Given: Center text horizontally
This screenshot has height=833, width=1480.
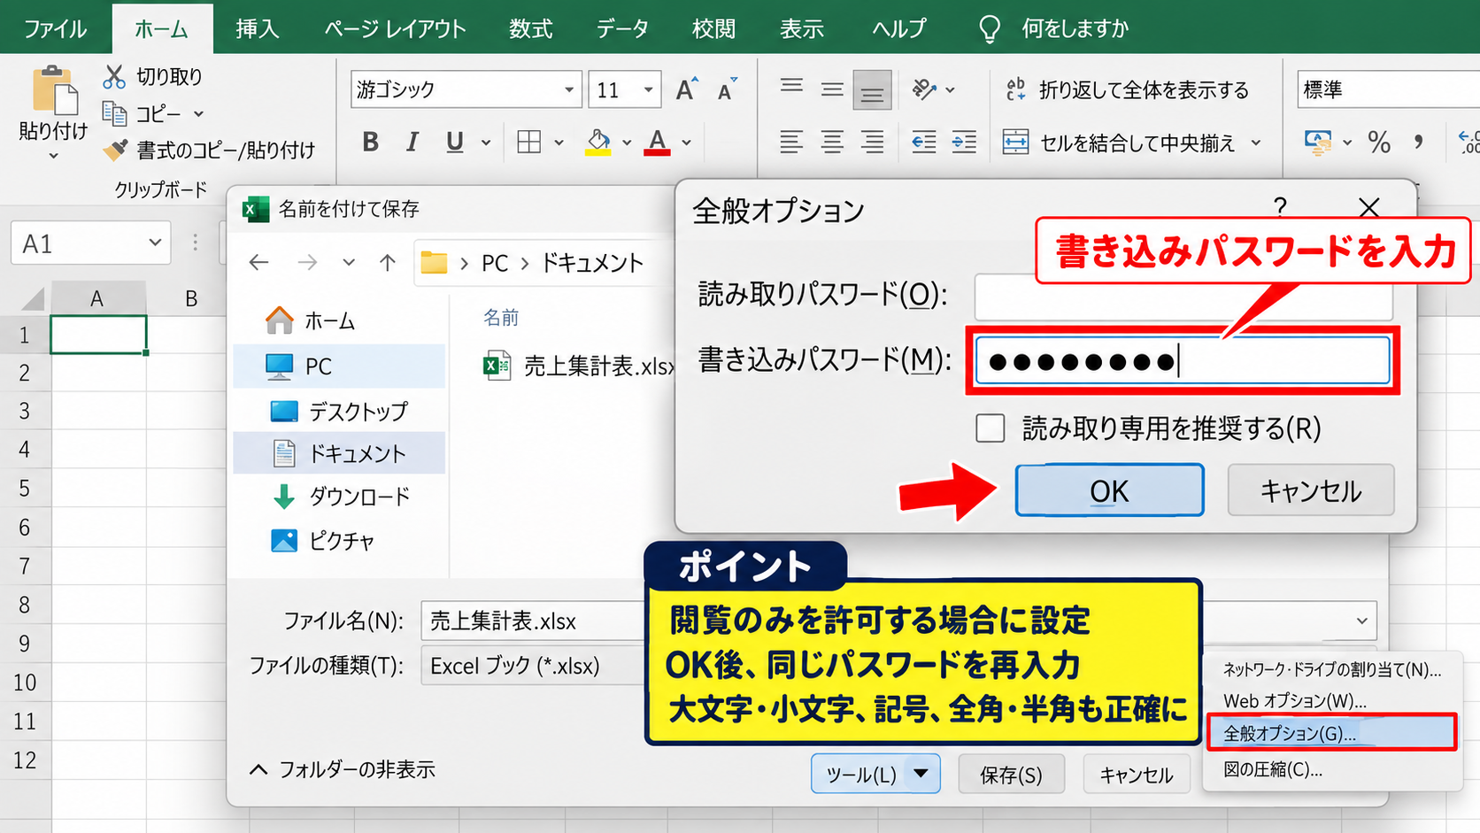Looking at the screenshot, I should coord(832,142).
